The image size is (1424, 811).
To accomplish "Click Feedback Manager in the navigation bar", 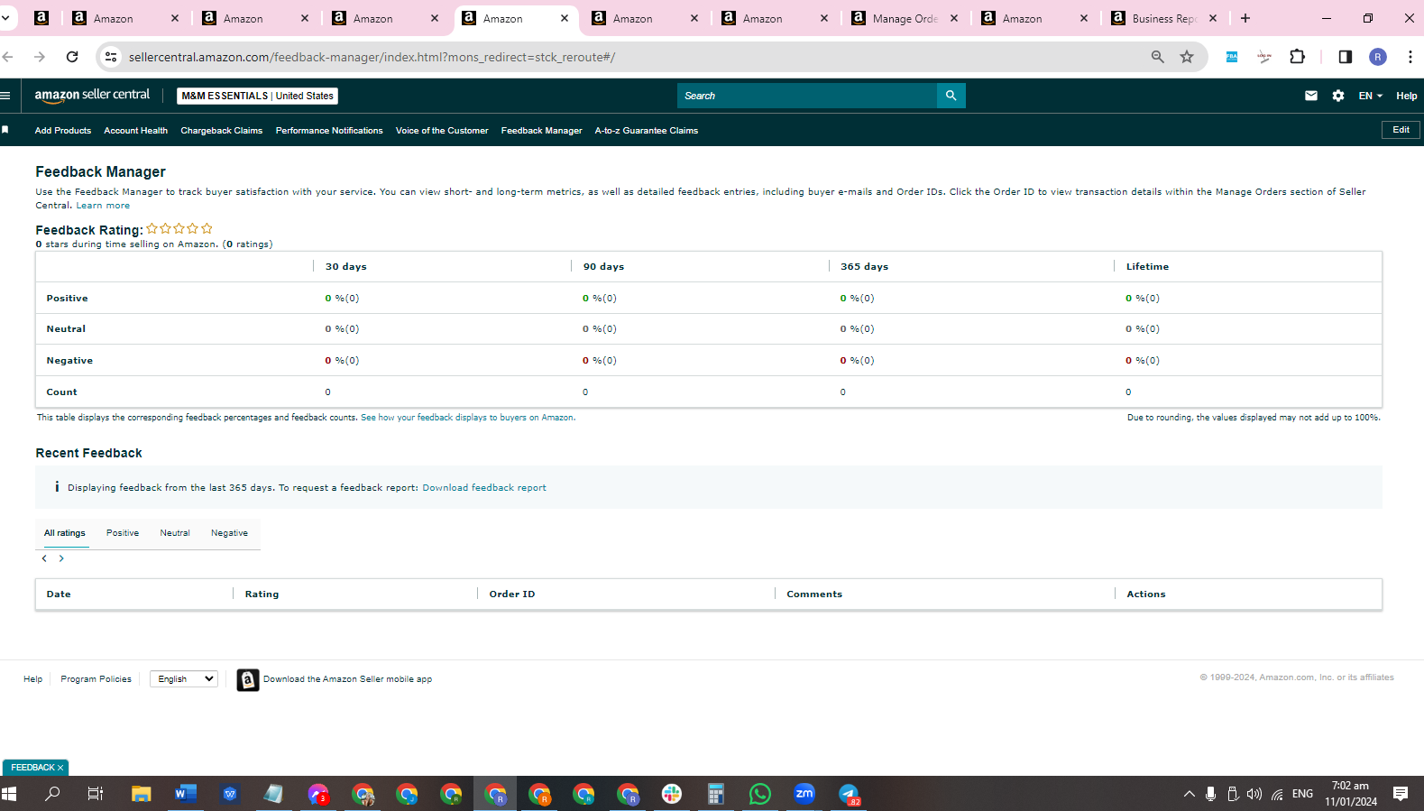I will 542,131.
